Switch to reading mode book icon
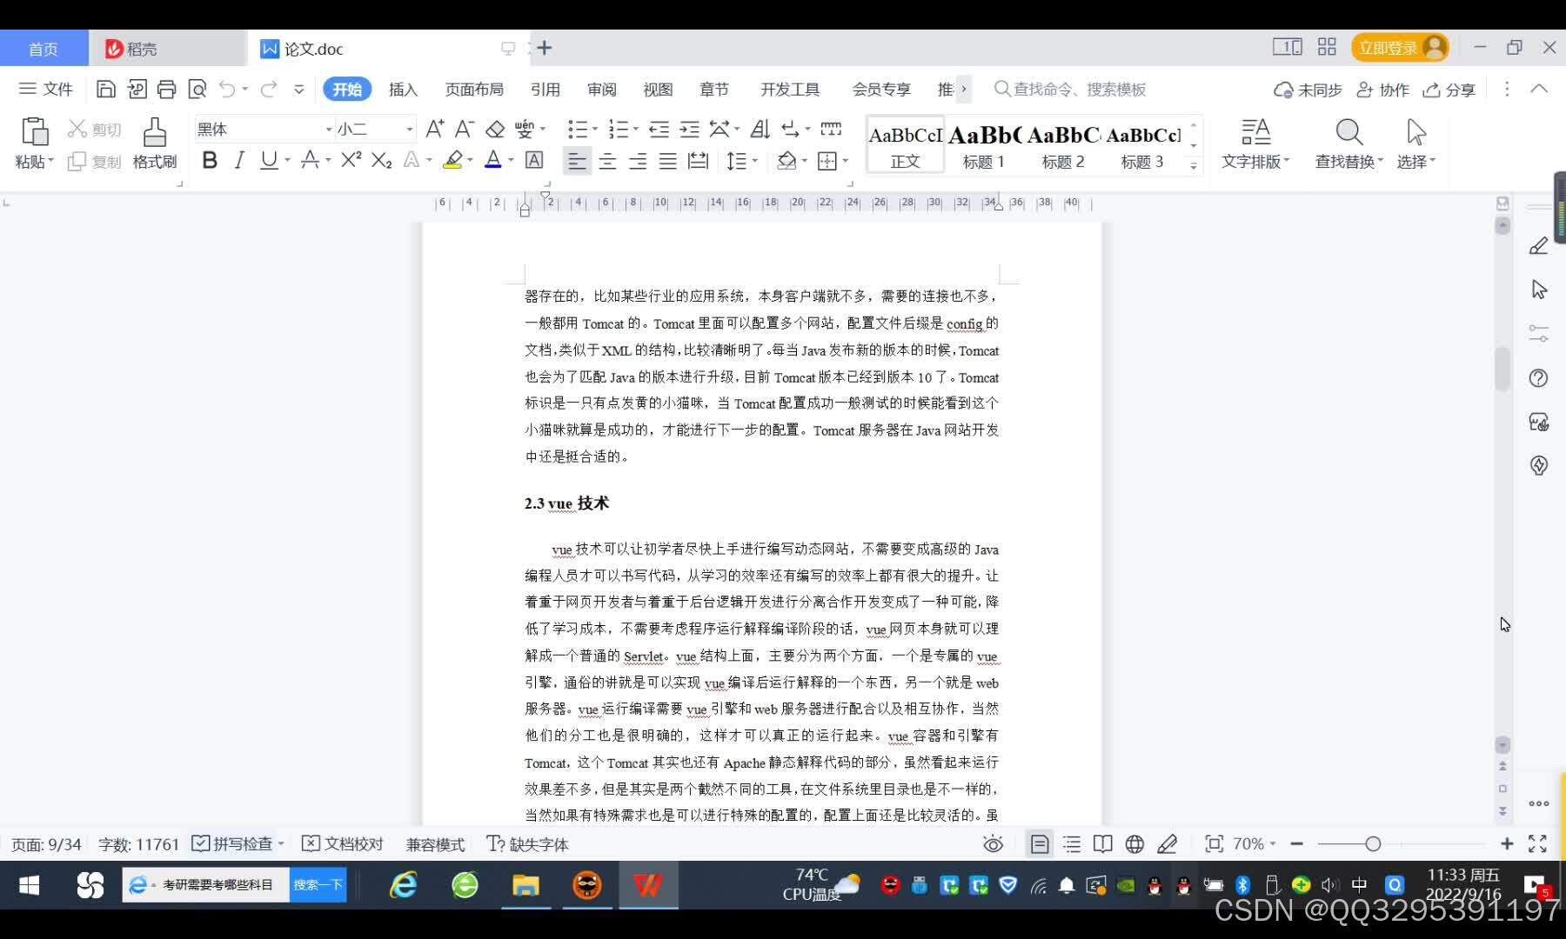The height and width of the screenshot is (939, 1566). click(1102, 843)
